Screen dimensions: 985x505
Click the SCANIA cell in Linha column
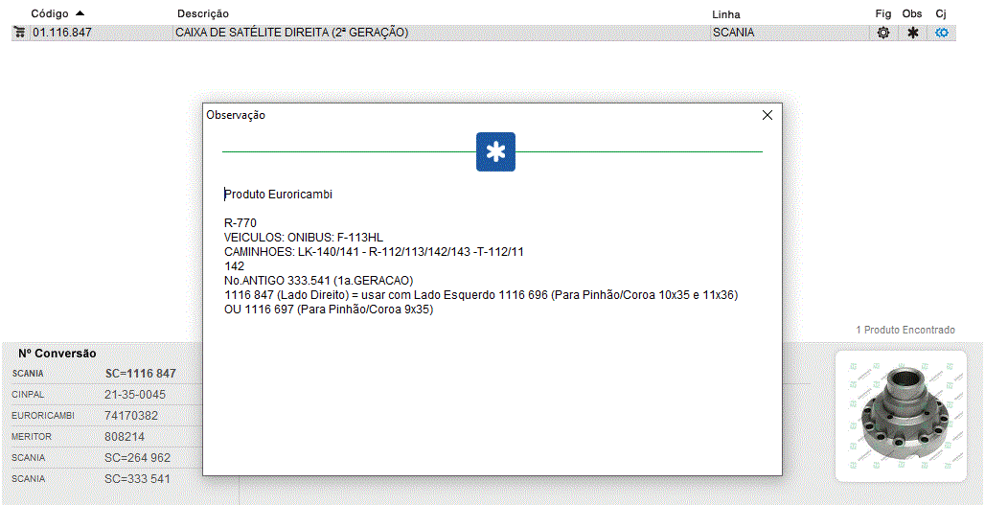(734, 33)
